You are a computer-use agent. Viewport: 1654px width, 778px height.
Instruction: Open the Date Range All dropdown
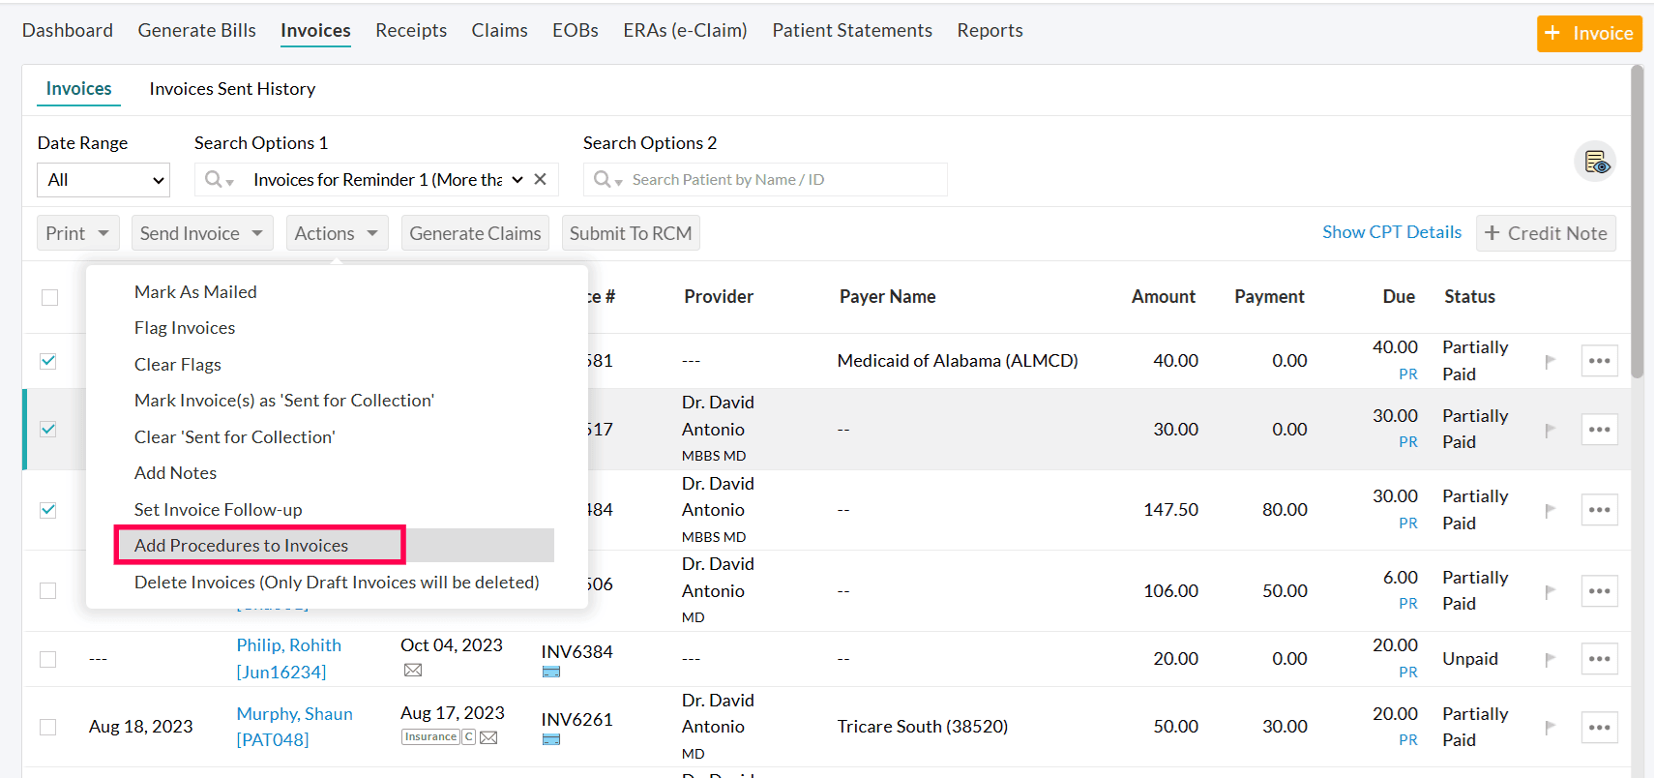[103, 180]
